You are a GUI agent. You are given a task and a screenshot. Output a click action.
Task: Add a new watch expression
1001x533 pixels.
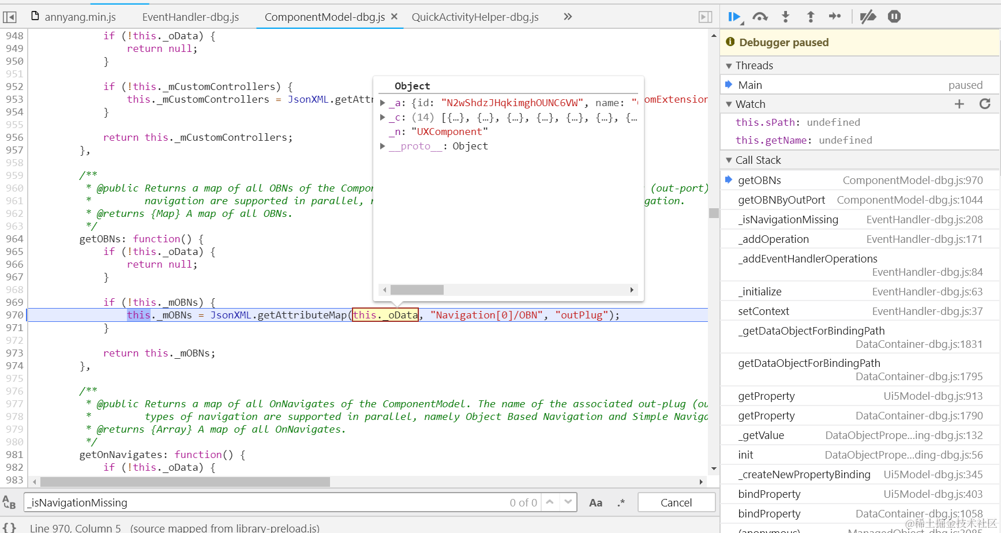click(959, 104)
